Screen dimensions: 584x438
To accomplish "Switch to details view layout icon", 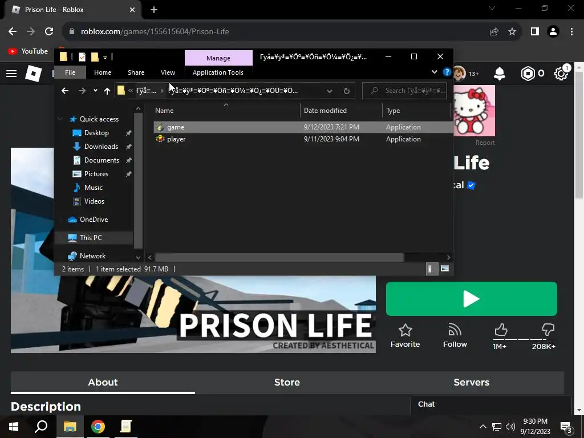I will point(432,269).
